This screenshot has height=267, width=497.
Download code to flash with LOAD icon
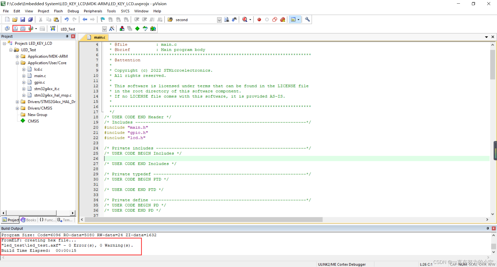pos(53,29)
